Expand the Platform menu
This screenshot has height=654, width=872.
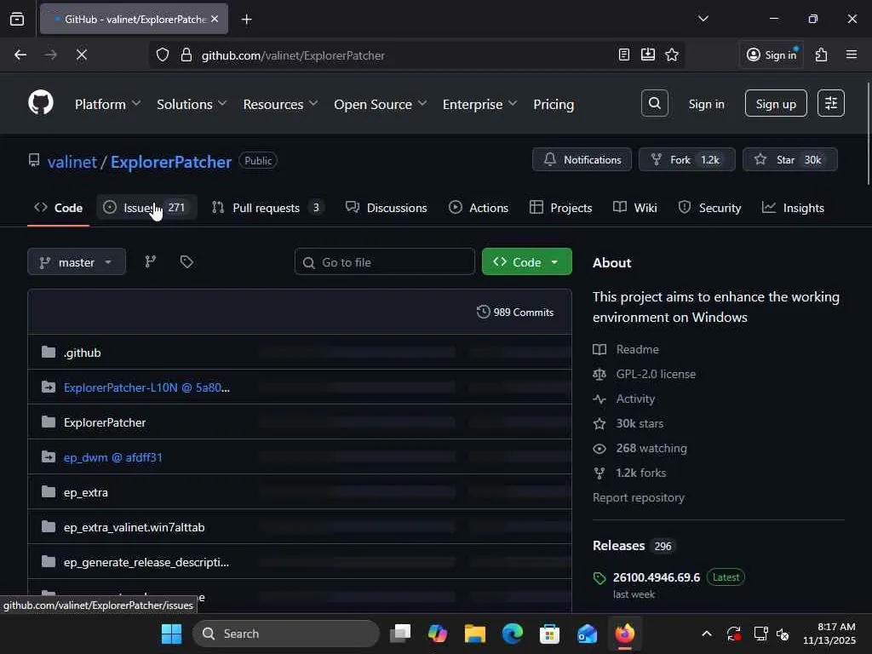[x=107, y=104]
